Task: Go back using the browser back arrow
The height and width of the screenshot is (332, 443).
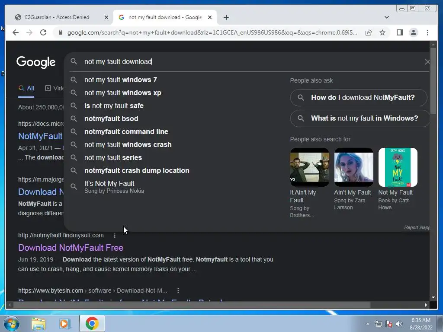Action: click(x=16, y=32)
